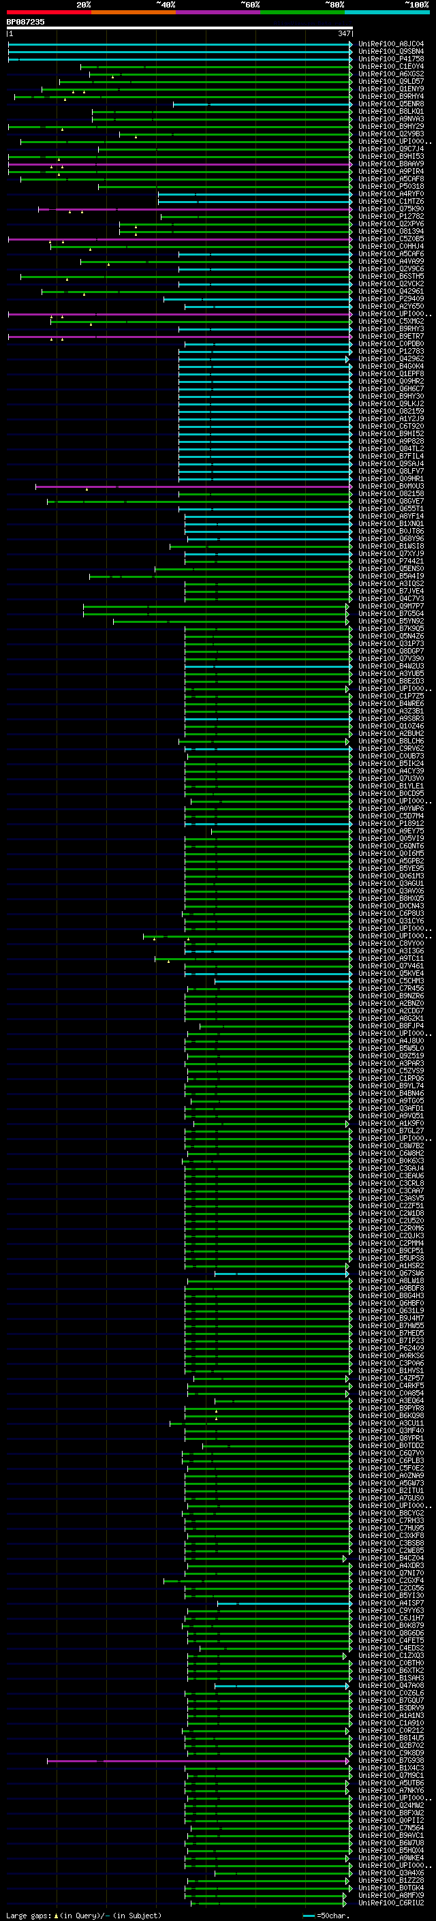Click the white query sequence bar
Viewport: 436px width, 1921px height.
(180, 27)
